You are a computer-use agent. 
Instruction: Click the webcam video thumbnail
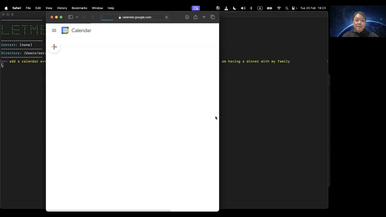pos(358,21)
